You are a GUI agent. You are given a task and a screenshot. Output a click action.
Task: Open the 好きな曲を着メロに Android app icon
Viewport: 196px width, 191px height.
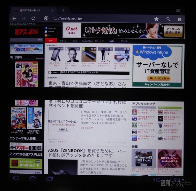click(160, 119)
